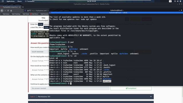This screenshot has height=103, width=183.
Task: Open the Kali Docs bookmark
Action: tap(34, 14)
